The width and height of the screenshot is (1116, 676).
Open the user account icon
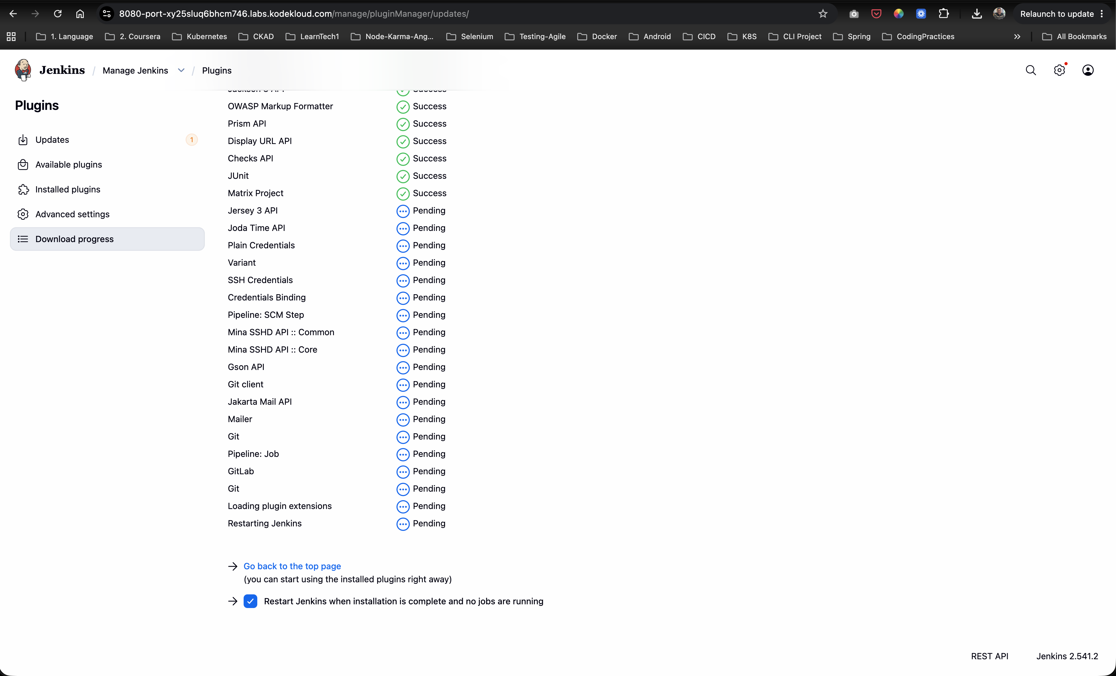1088,70
